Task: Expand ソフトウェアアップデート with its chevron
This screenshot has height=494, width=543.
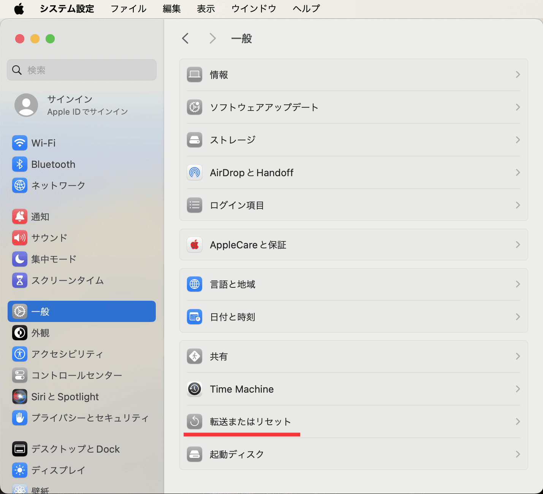Action: [x=518, y=107]
